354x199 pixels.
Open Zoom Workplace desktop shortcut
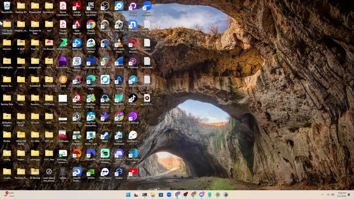coord(147,9)
